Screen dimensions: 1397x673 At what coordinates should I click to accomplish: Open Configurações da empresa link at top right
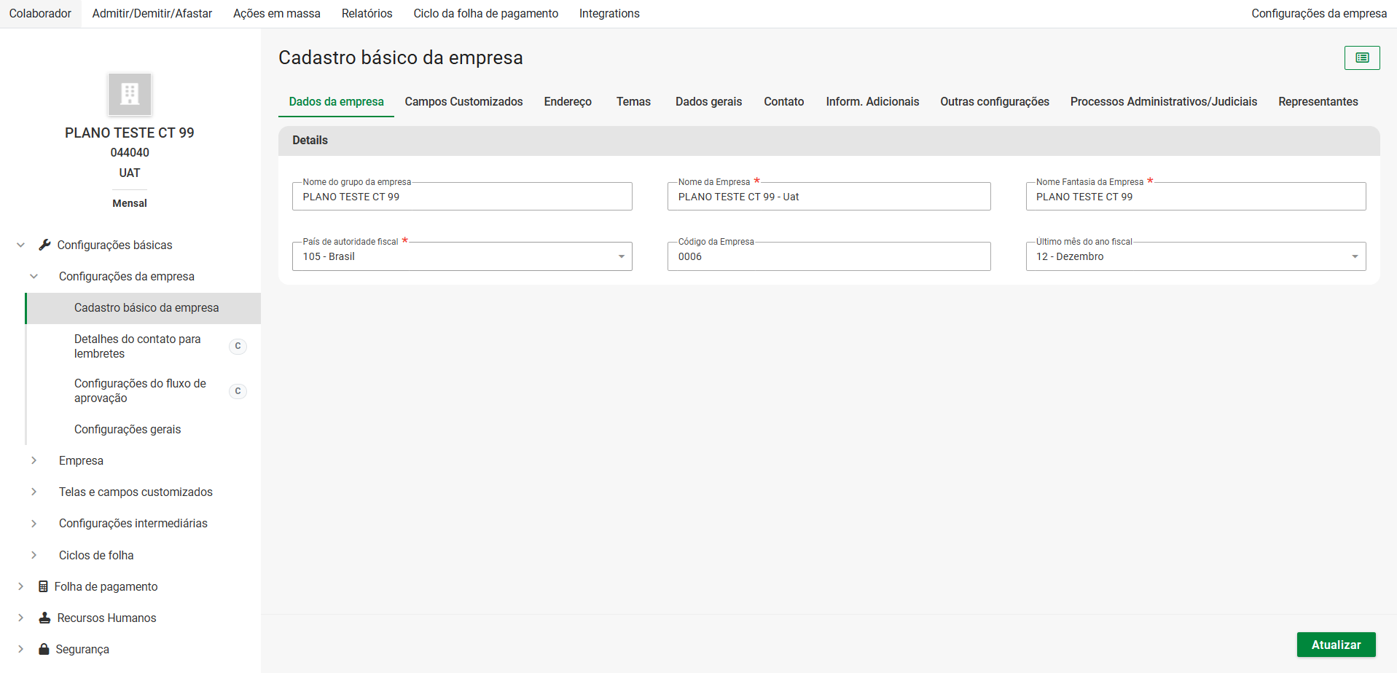[1318, 13]
